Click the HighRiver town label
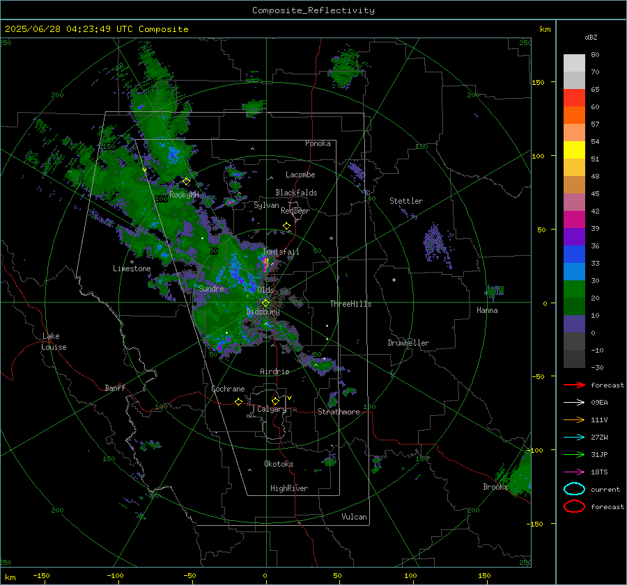The image size is (627, 585). click(289, 488)
